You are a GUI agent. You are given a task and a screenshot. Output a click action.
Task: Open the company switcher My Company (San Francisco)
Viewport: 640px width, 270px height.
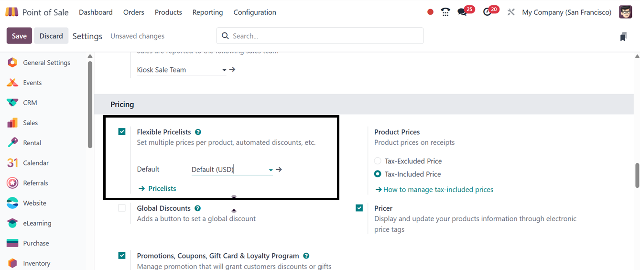566,12
